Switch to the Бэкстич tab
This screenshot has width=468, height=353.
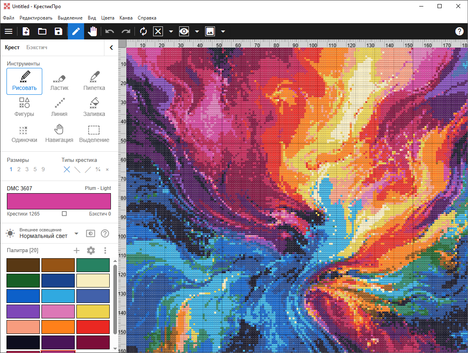coord(37,48)
